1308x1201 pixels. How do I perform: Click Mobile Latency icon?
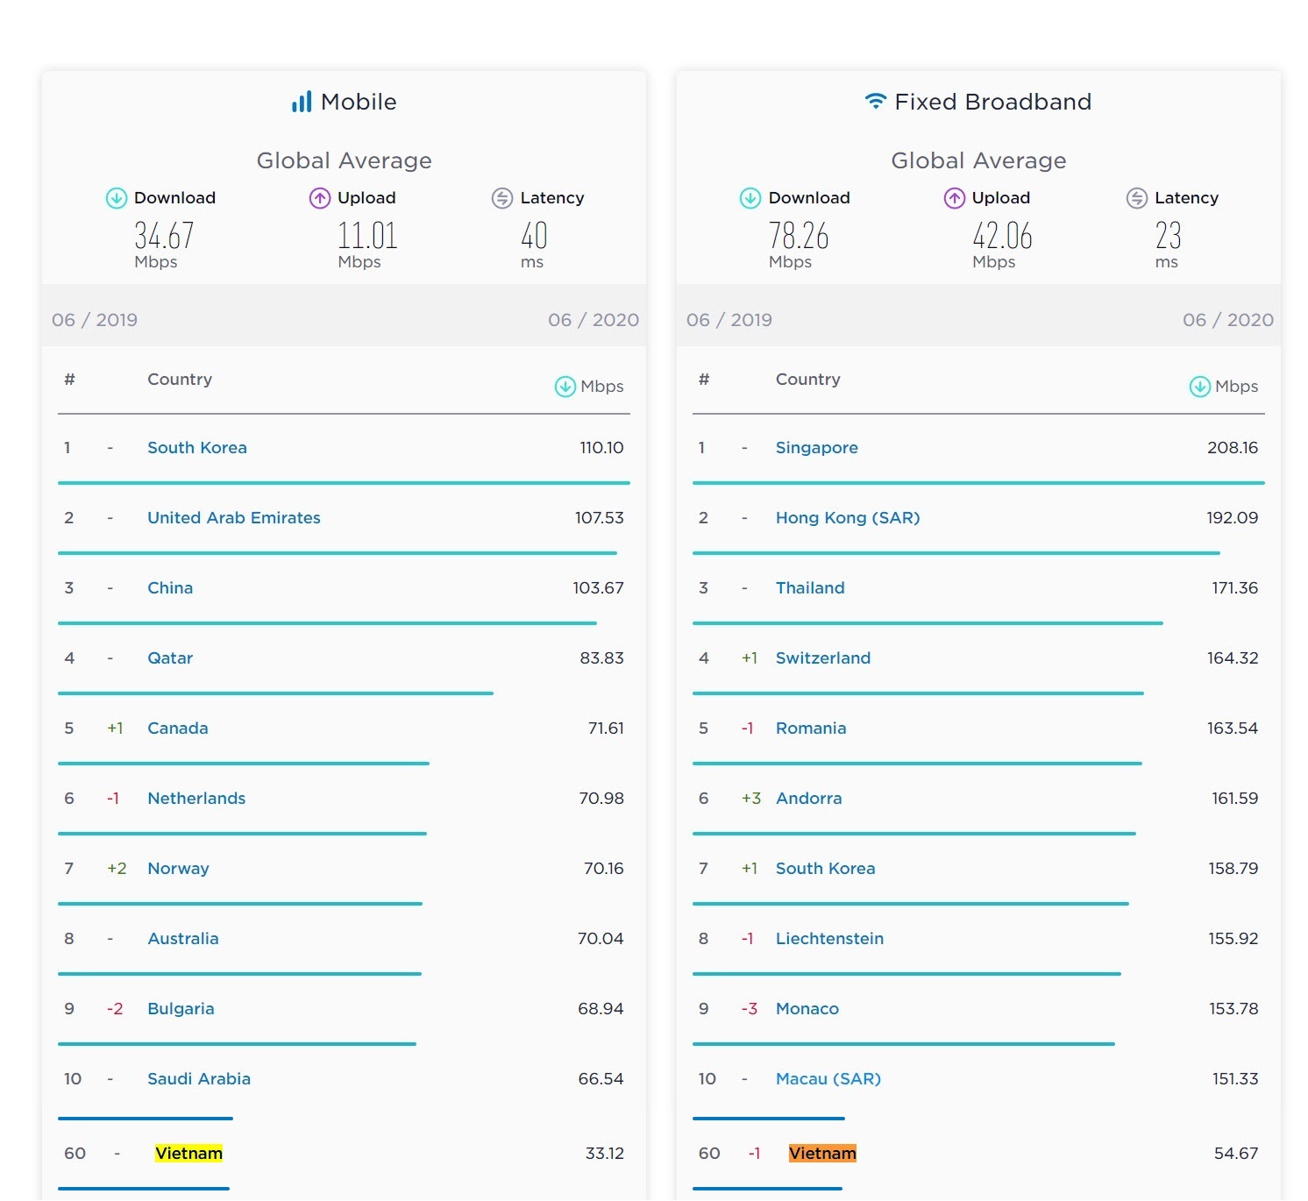click(502, 198)
